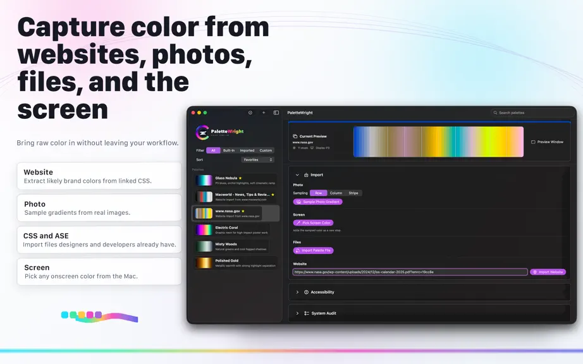Toggle favorite star on www.nasa.gov palette

pos(243,211)
